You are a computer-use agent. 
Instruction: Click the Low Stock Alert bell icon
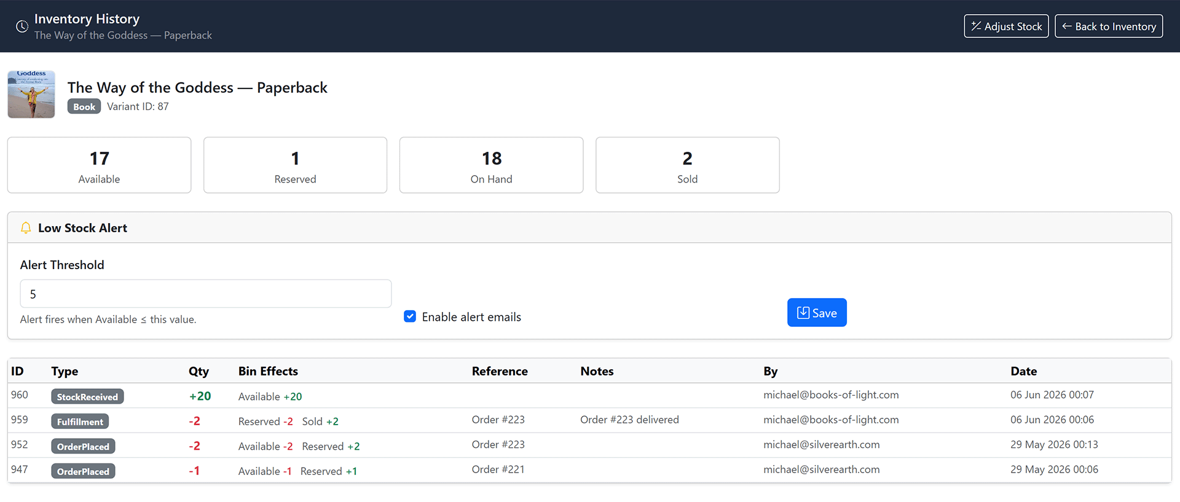tap(26, 228)
